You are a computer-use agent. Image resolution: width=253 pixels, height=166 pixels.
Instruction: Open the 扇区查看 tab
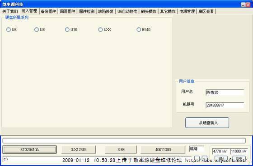pyautogui.click(x=206, y=11)
